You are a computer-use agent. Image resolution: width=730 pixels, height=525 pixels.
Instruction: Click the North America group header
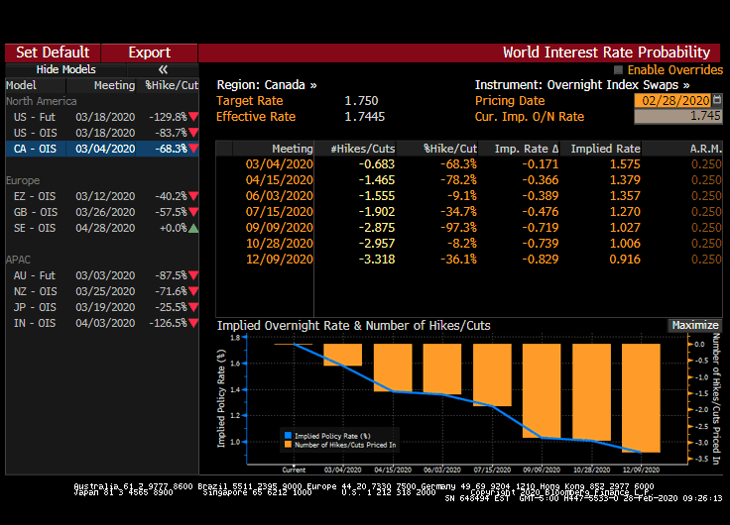(42, 101)
